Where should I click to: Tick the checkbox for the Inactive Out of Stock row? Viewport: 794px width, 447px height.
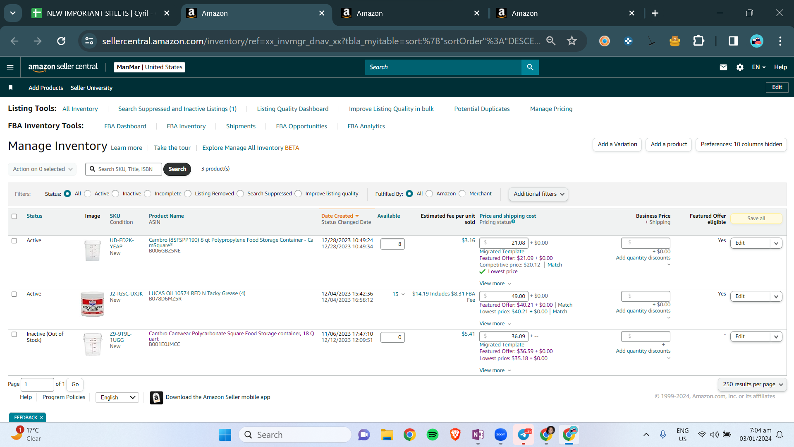click(14, 334)
